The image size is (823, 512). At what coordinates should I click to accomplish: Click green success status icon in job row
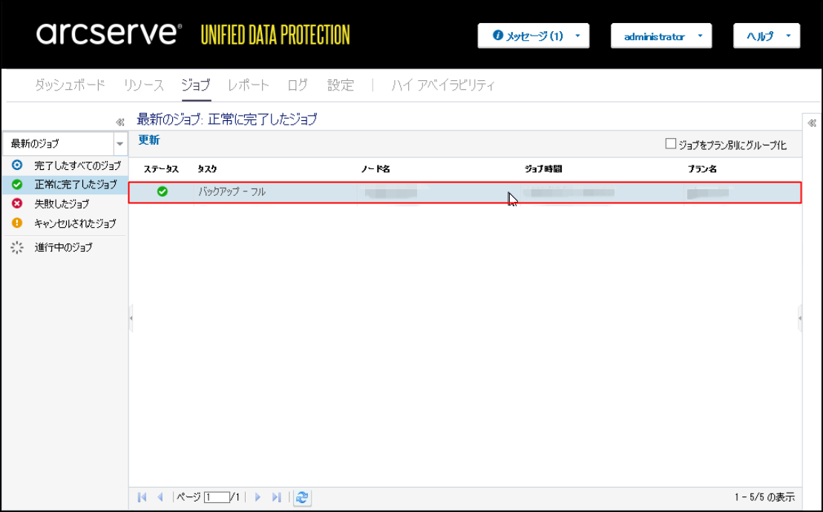point(163,191)
